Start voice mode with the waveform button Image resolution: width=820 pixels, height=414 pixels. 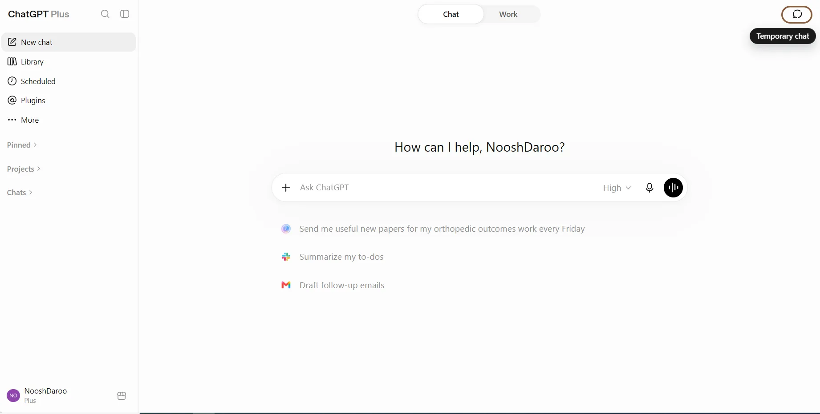point(673,188)
